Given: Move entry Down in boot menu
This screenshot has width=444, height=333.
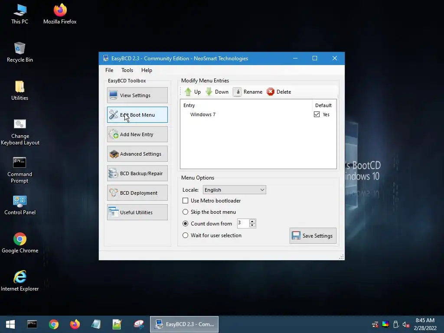Looking at the screenshot, I should tap(217, 92).
